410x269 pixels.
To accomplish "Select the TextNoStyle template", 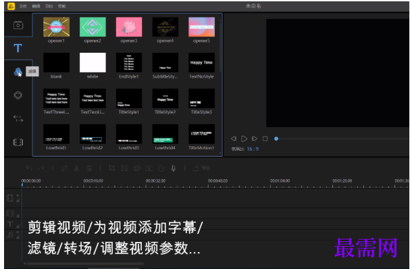I will [201, 63].
